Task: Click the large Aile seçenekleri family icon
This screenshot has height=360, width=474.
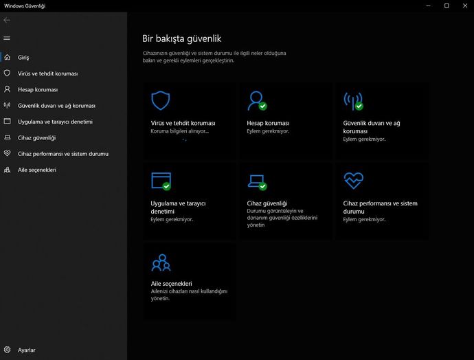Action: 161,262
